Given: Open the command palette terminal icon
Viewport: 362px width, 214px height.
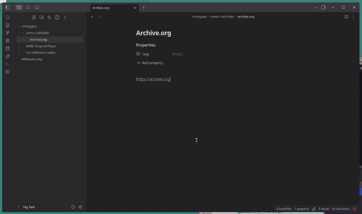Looking at the screenshot, I should (x=7, y=64).
